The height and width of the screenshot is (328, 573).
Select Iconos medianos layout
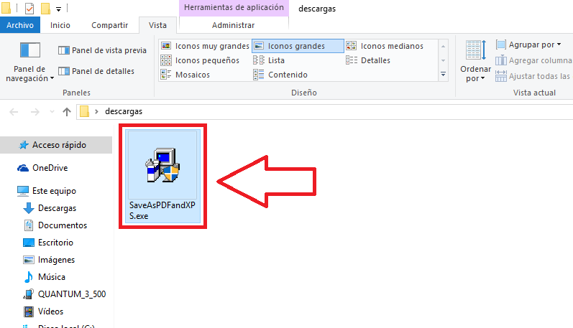[x=385, y=46]
